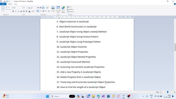Toggle strikethrough formatting
This screenshot has width=176, height=99.
click(x=21, y=11)
